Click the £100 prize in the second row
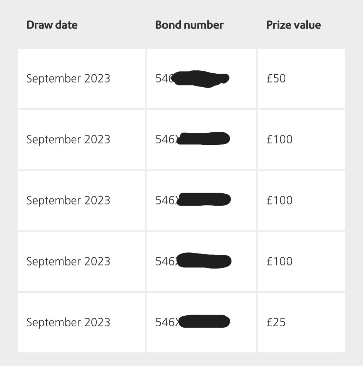The image size is (363, 366). (x=280, y=139)
